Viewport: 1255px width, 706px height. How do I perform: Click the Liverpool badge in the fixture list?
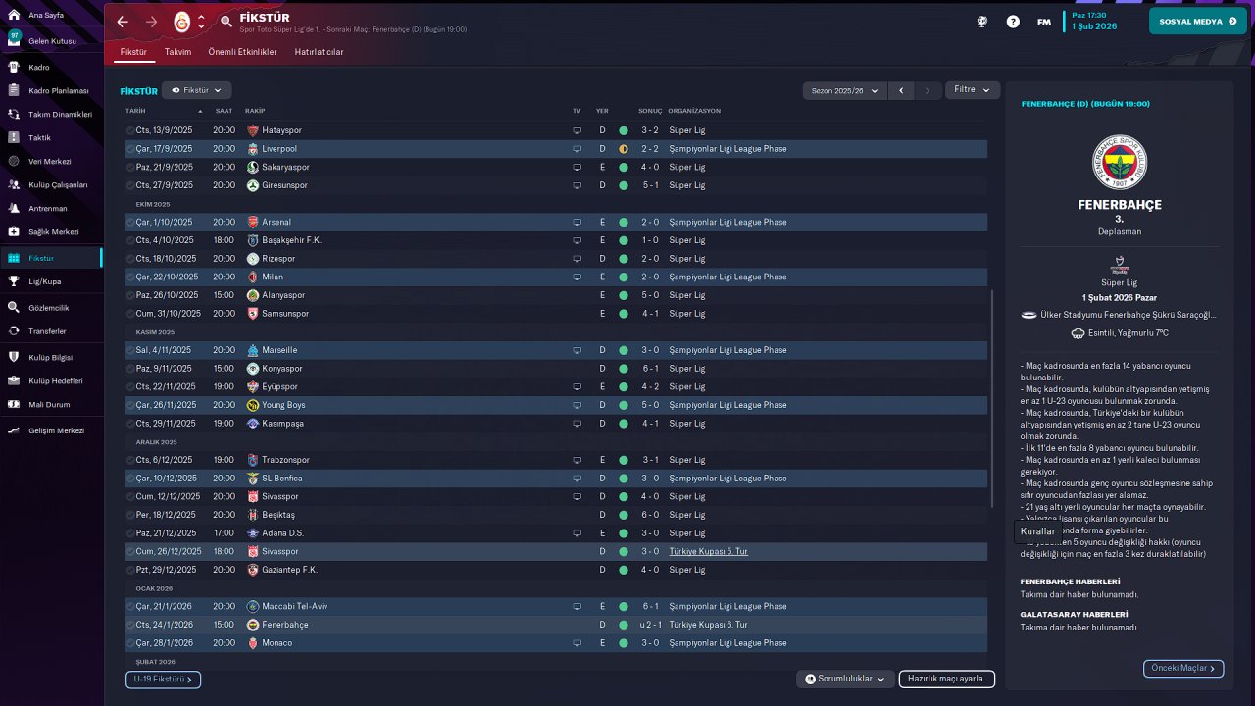(x=253, y=149)
